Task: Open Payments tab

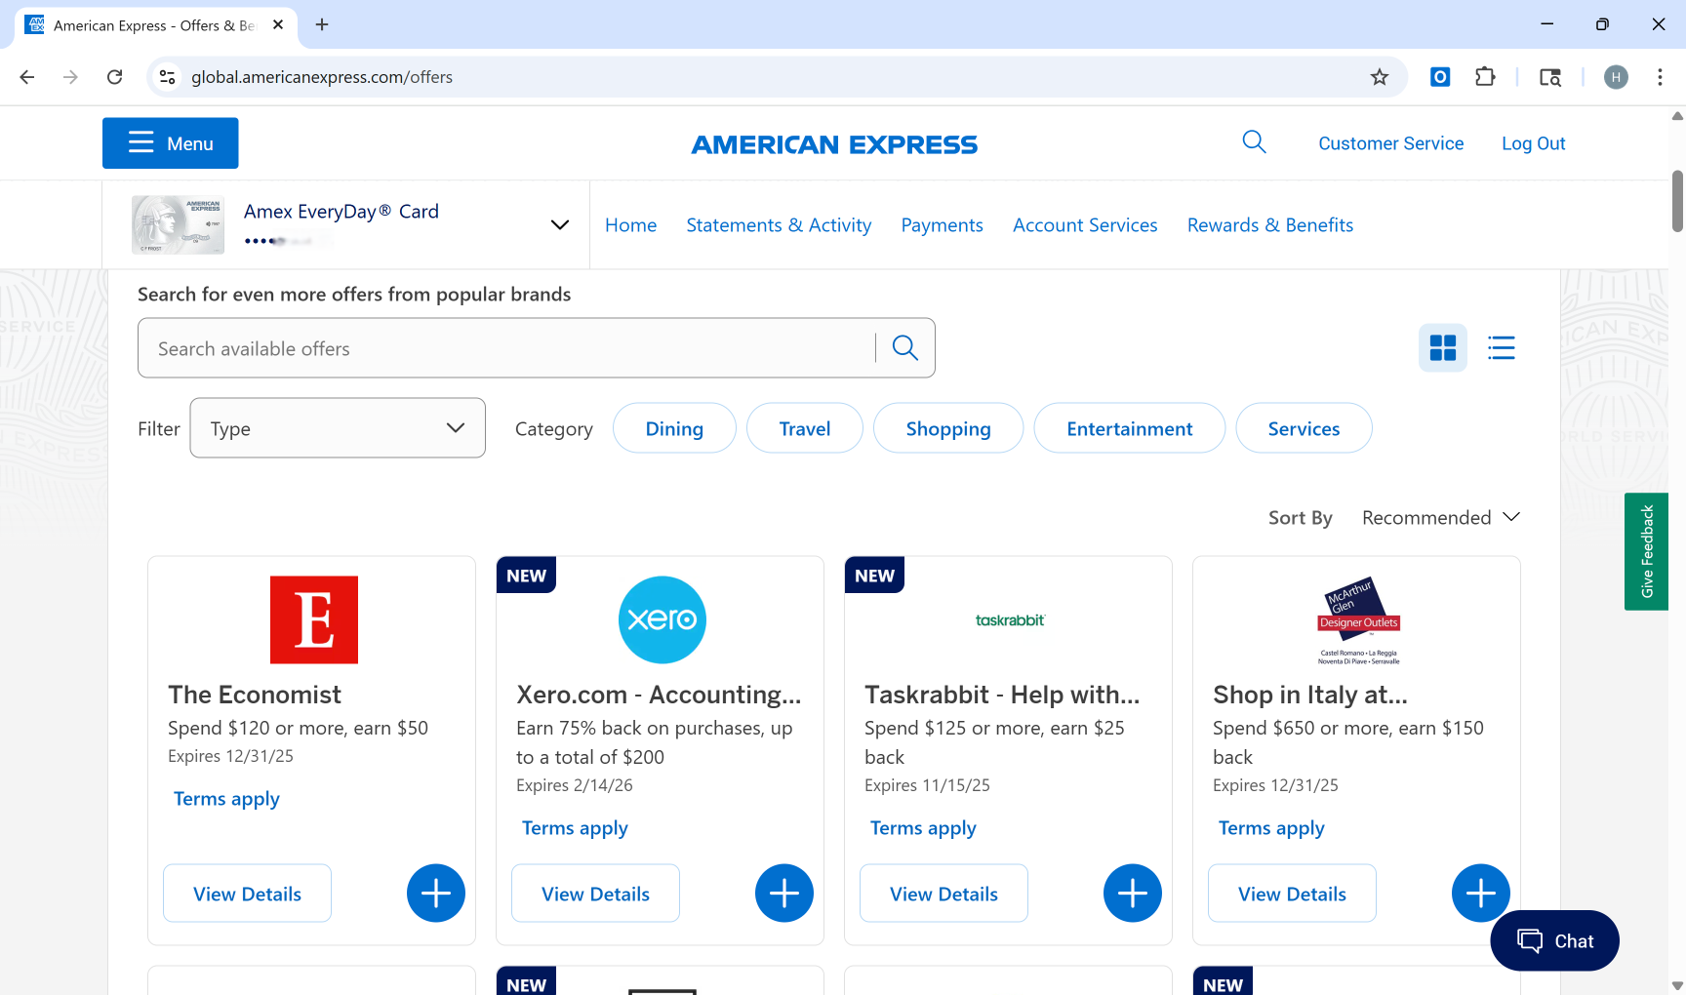Action: pyautogui.click(x=942, y=225)
